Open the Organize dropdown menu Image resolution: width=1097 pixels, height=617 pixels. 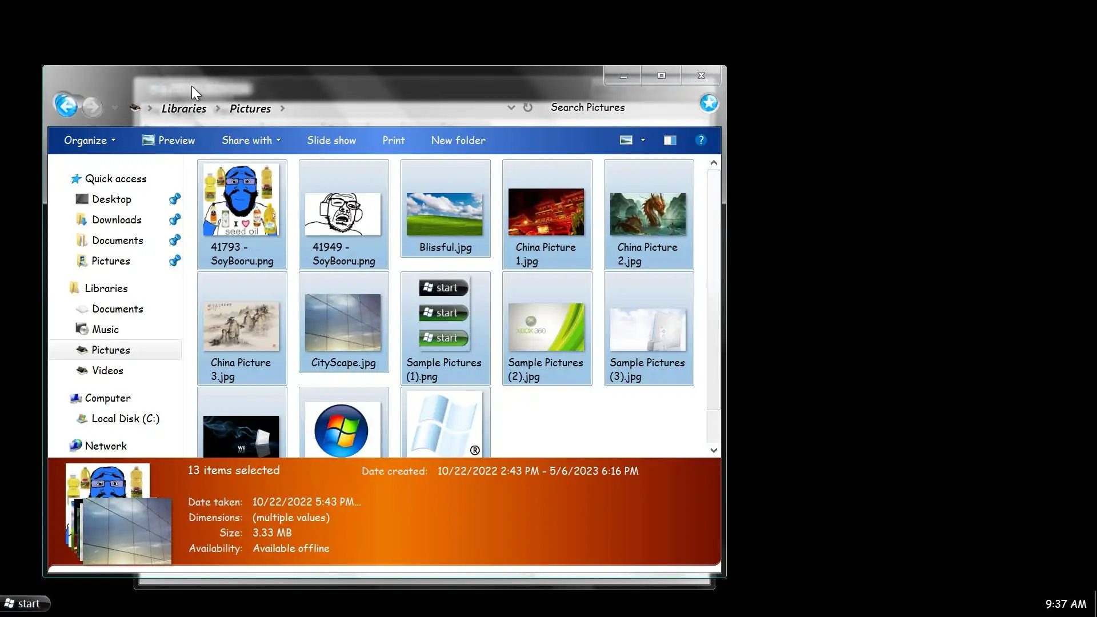point(90,141)
